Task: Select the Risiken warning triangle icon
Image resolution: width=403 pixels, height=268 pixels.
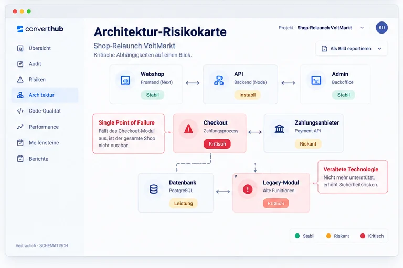Action: (20, 80)
